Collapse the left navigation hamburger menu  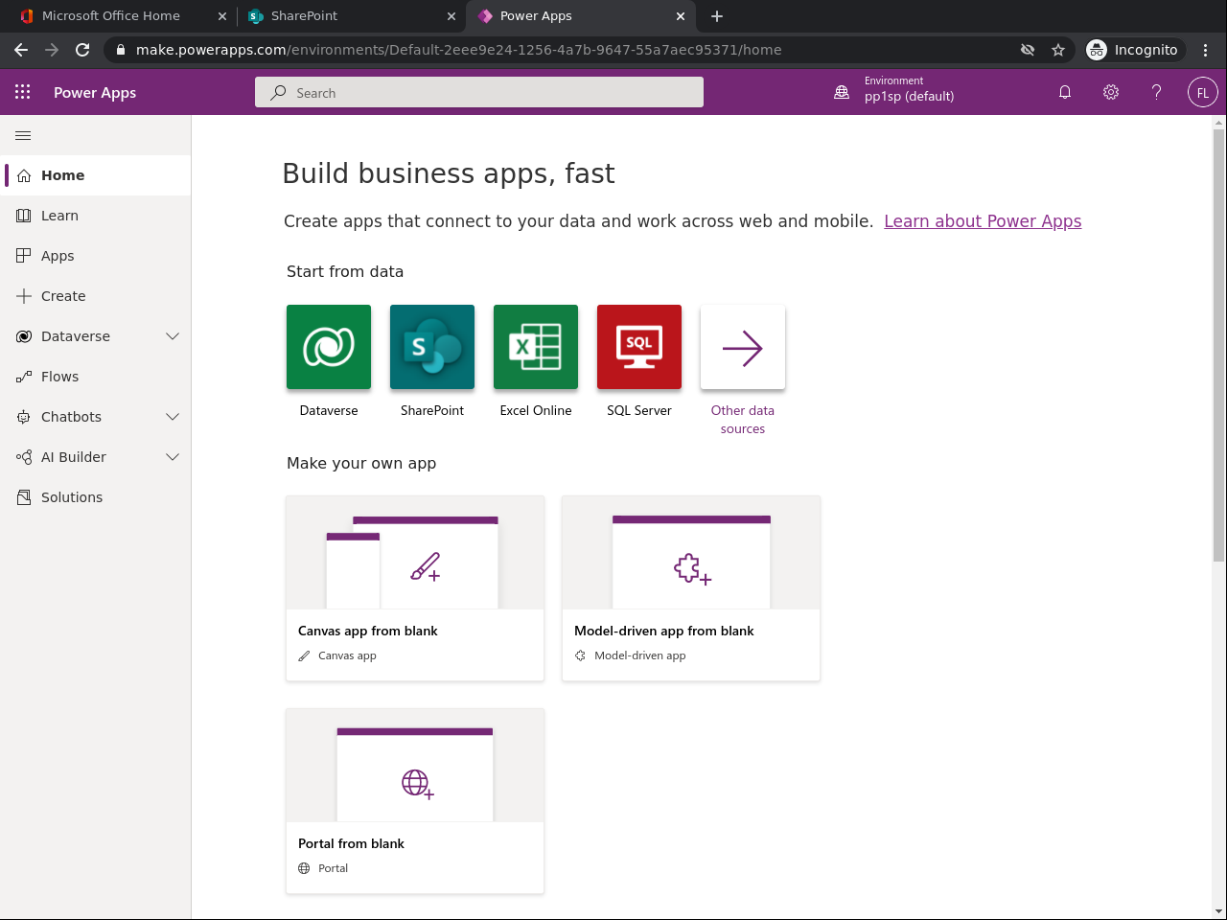point(23,135)
